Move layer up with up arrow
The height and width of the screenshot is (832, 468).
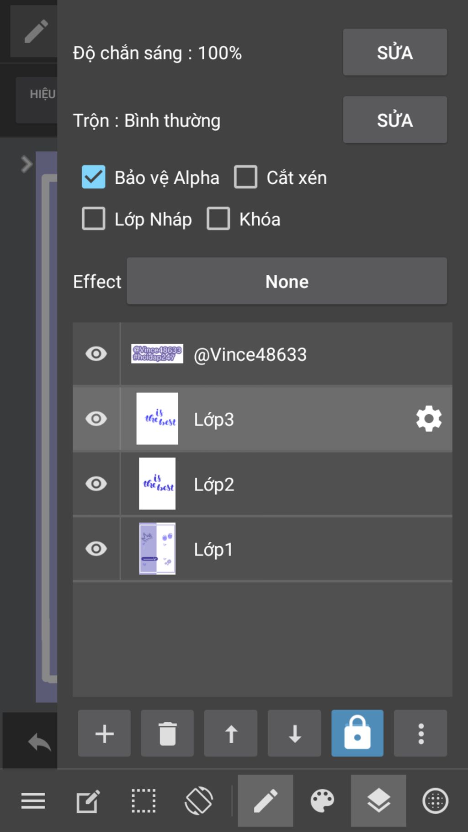click(x=231, y=733)
